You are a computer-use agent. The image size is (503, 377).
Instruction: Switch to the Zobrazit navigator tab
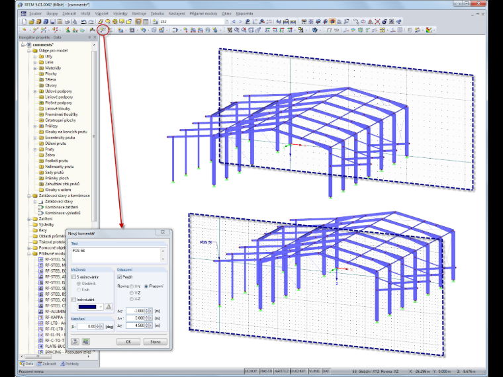(x=46, y=364)
